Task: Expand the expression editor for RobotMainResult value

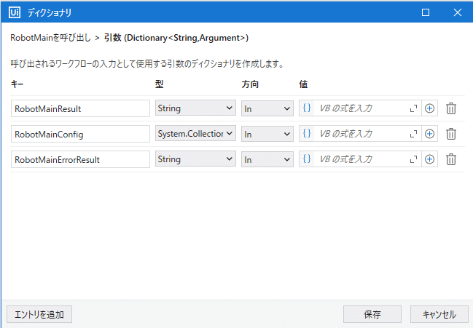Action: 413,108
